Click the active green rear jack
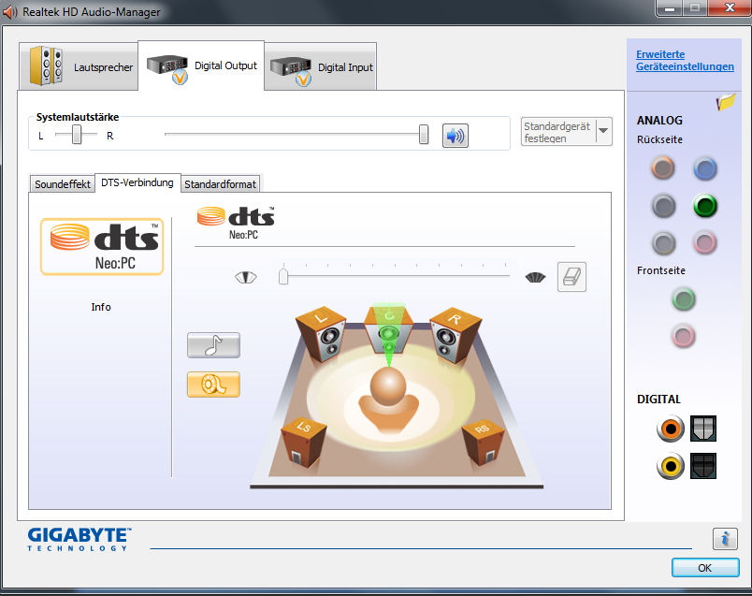Screen dimensions: 752x596 (x=705, y=206)
